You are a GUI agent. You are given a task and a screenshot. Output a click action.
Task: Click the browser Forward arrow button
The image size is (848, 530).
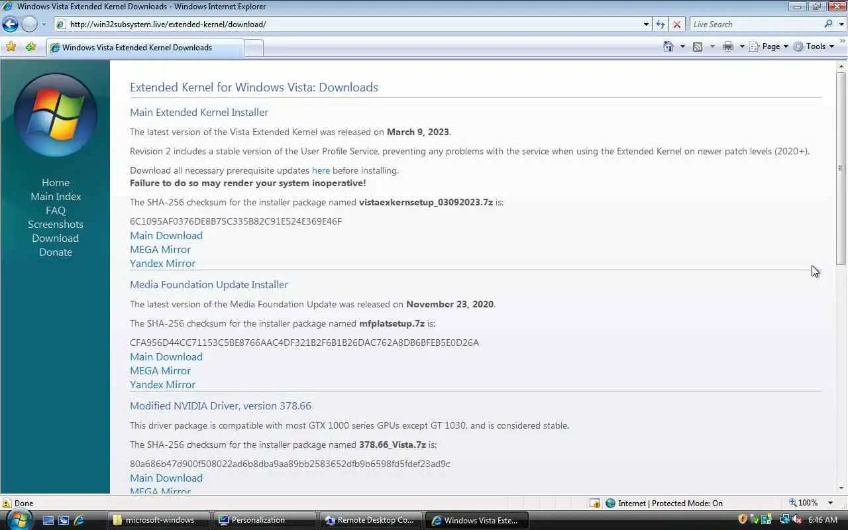[29, 25]
